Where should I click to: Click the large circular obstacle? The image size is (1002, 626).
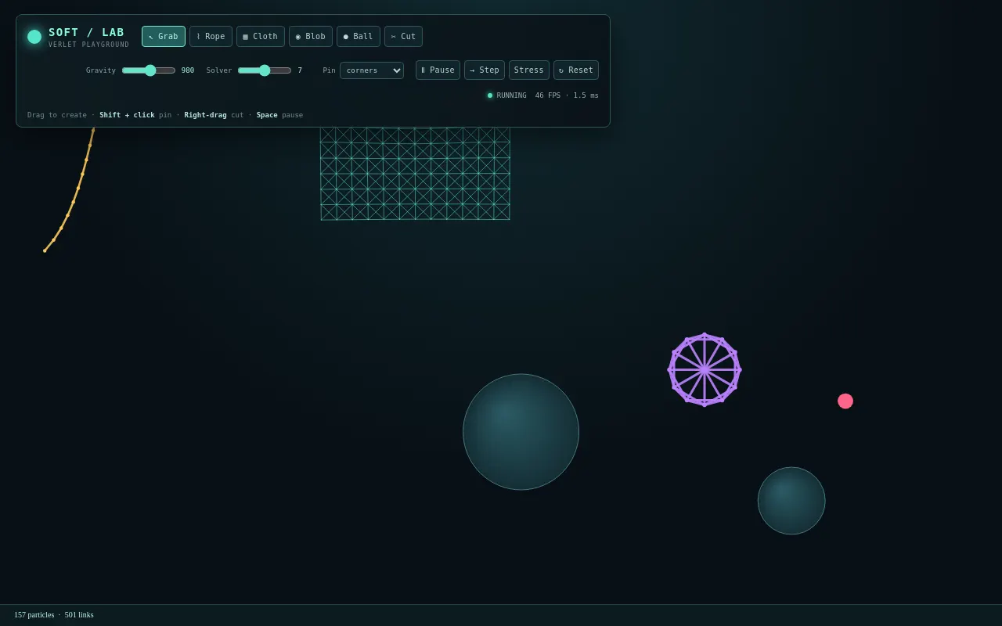(x=521, y=432)
